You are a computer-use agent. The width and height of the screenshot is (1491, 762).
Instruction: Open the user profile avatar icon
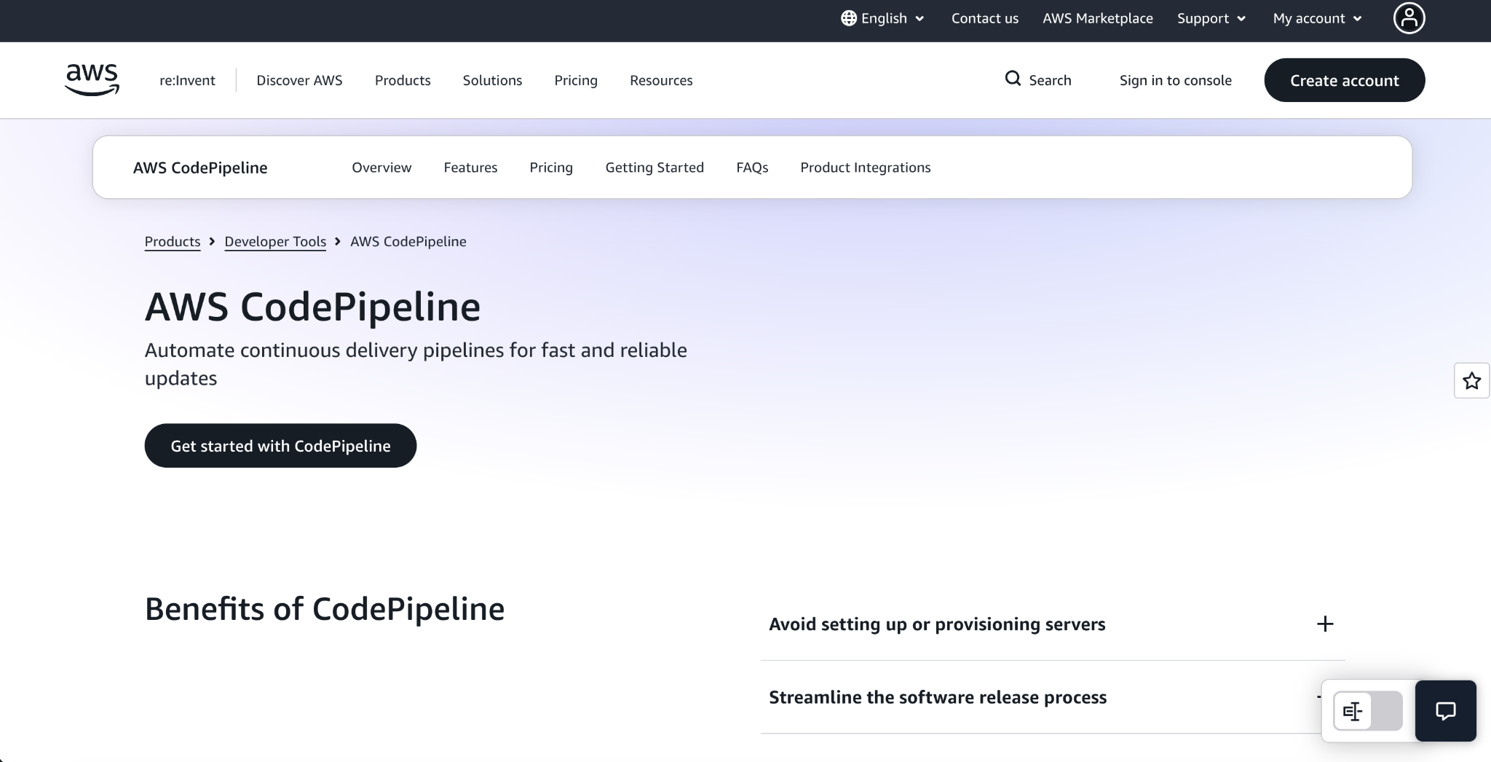click(x=1409, y=18)
